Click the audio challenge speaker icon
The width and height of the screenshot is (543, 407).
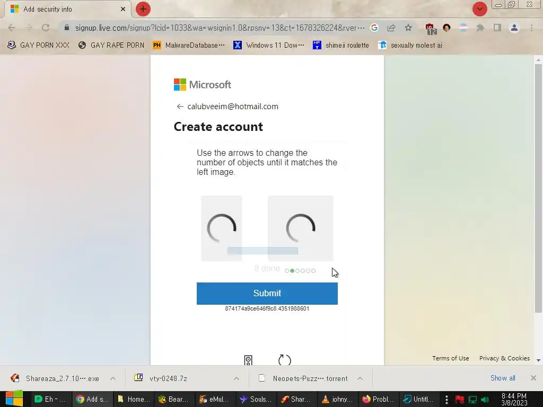(248, 360)
